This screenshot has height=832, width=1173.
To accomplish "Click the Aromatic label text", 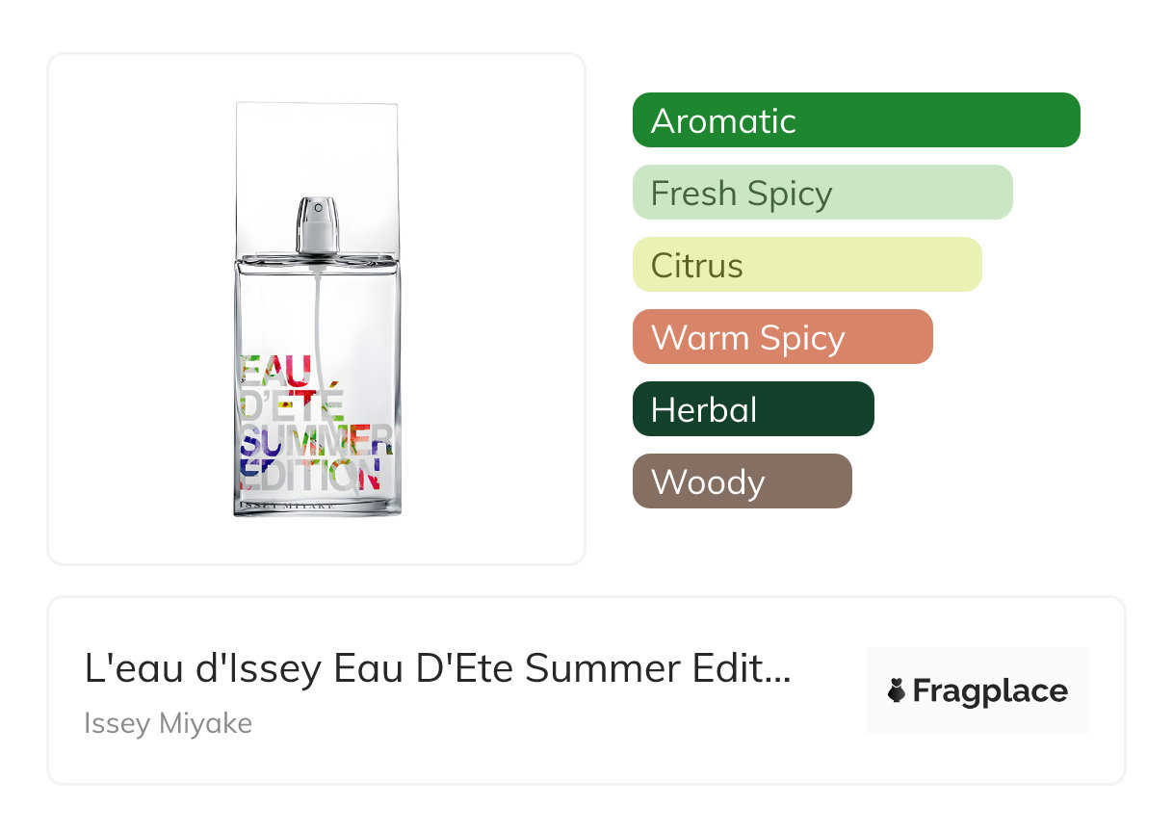I will [x=723, y=121].
